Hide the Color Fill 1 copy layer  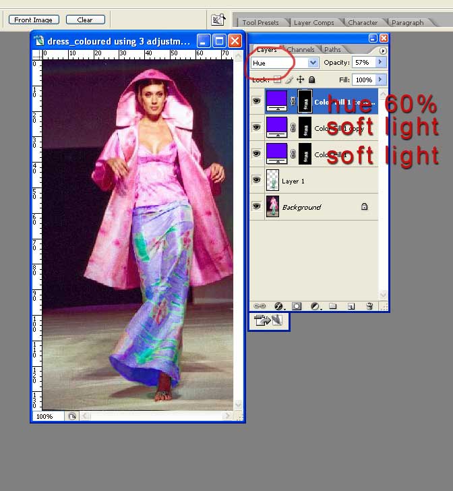(x=256, y=127)
